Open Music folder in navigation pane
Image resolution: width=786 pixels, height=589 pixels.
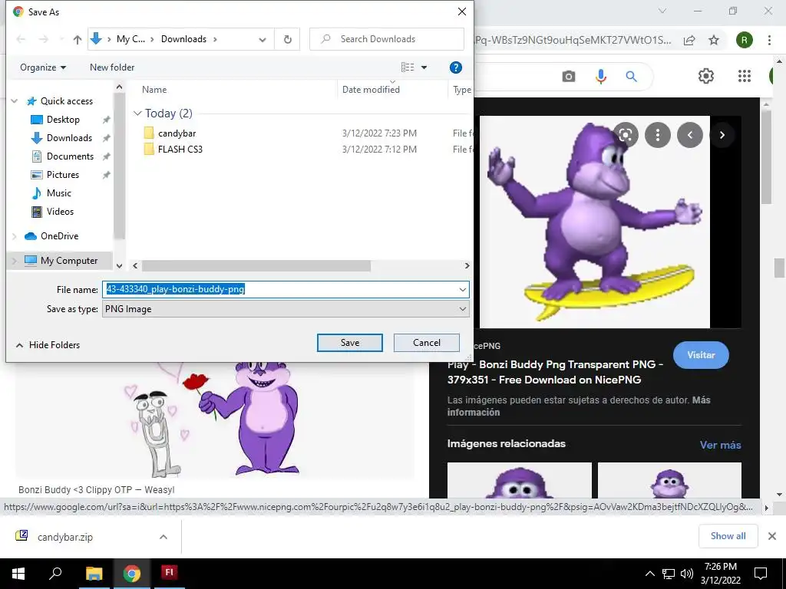tap(58, 193)
